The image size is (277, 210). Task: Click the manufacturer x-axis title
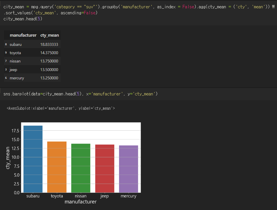click(81, 202)
